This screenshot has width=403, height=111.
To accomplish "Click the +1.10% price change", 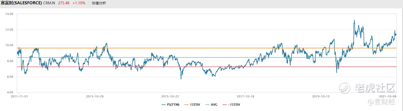I will pos(79,3).
